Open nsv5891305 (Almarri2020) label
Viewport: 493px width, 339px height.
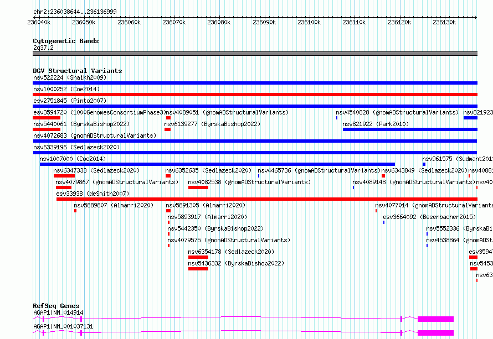click(x=206, y=205)
